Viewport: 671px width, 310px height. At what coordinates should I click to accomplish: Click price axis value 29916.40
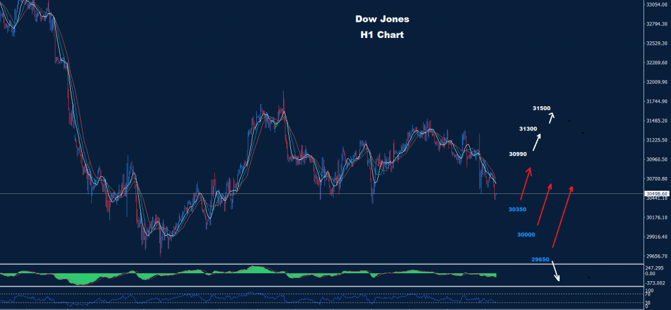(x=657, y=237)
